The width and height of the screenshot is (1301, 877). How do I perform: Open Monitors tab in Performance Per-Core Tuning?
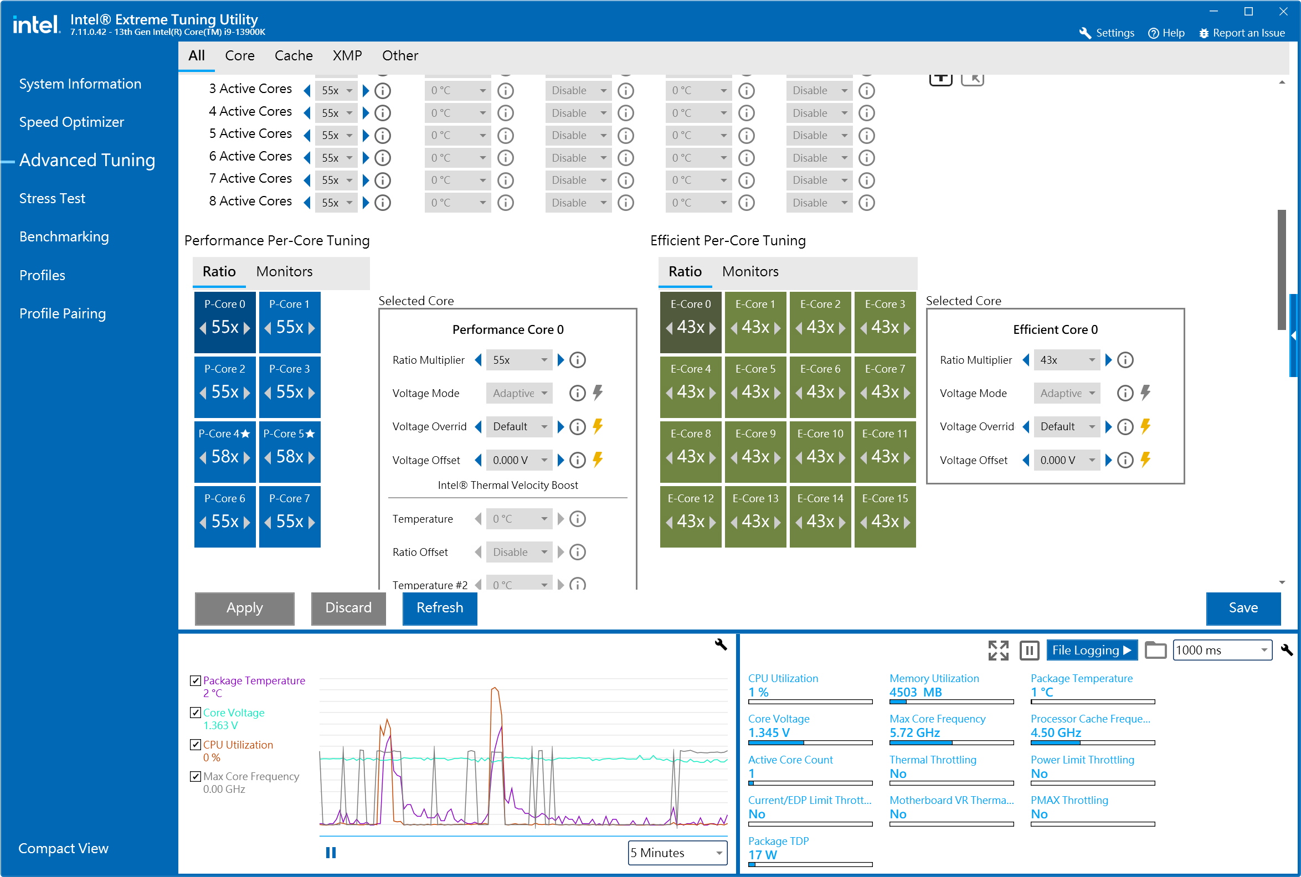284,271
